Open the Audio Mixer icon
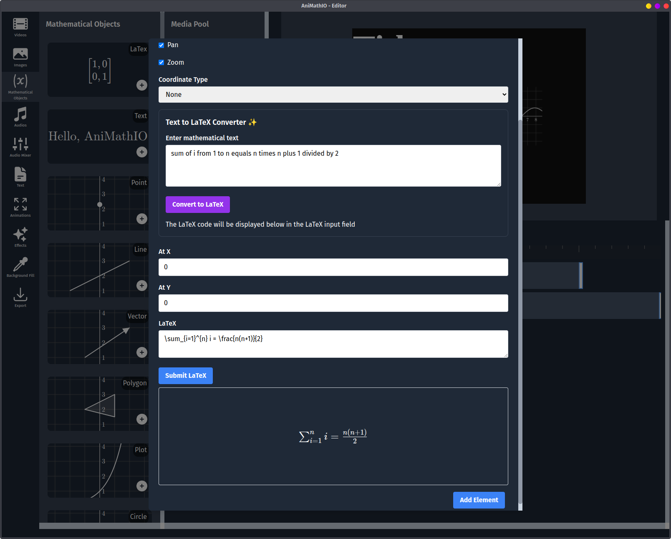671x539 pixels. (20, 147)
